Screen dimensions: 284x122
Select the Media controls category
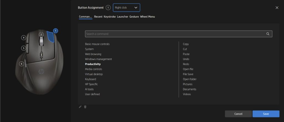[x=93, y=69]
